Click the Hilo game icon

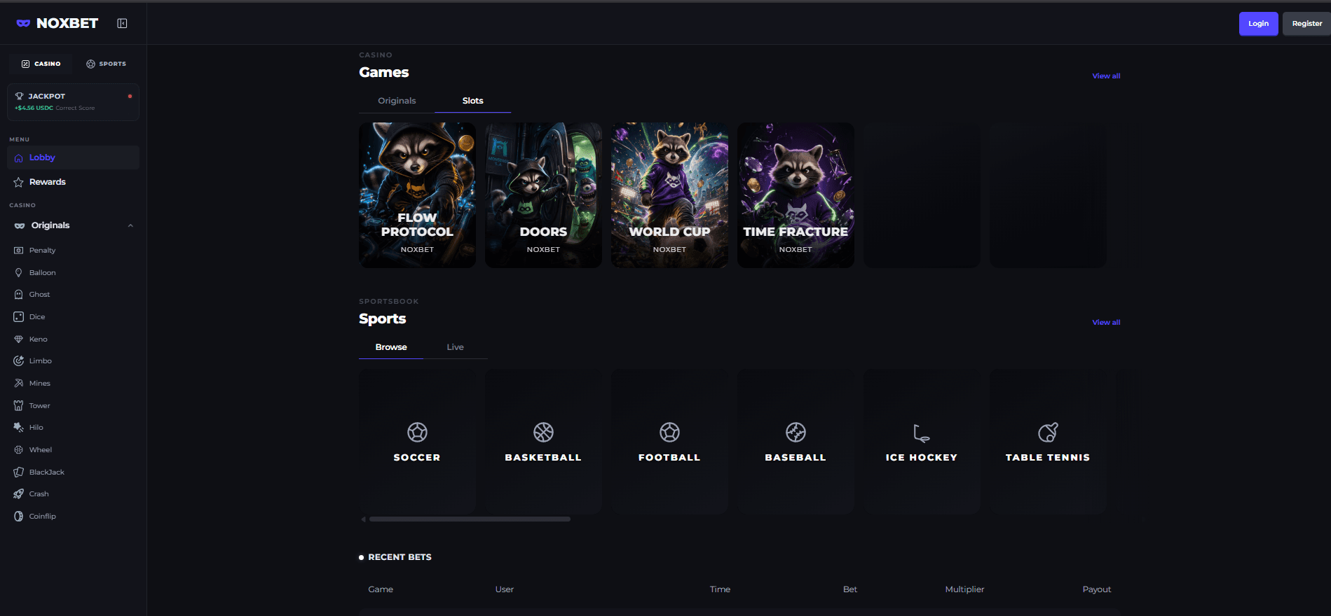pos(19,428)
